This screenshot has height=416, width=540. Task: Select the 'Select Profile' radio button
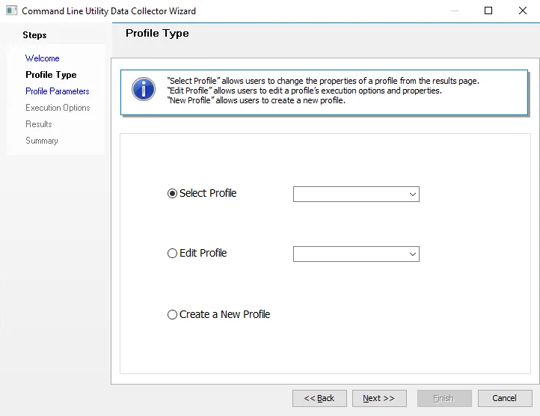click(x=172, y=193)
